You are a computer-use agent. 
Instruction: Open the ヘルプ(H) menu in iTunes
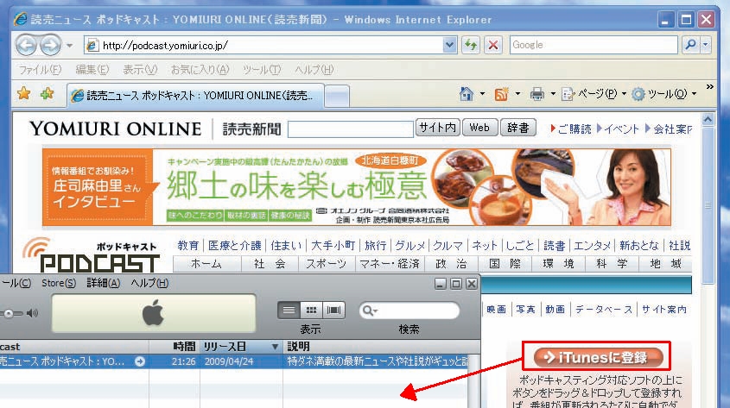(x=149, y=283)
